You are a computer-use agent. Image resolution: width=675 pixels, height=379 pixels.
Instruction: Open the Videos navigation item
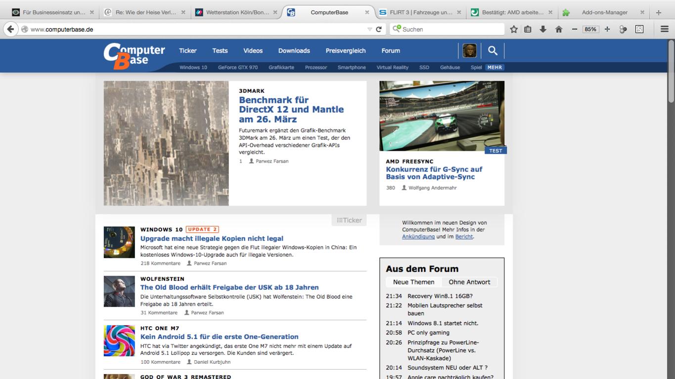[x=253, y=50]
